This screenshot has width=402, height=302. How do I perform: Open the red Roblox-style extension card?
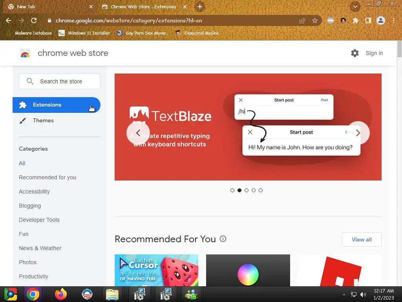(340, 270)
